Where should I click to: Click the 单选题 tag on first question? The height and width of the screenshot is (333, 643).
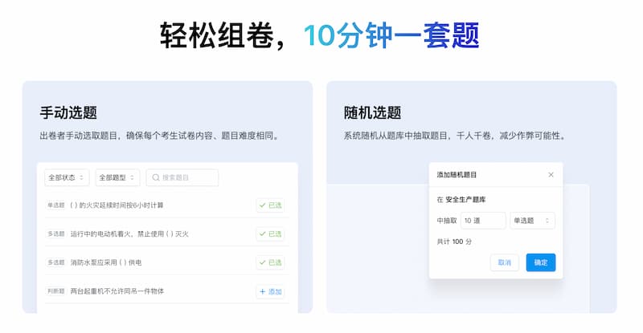[x=55, y=205]
